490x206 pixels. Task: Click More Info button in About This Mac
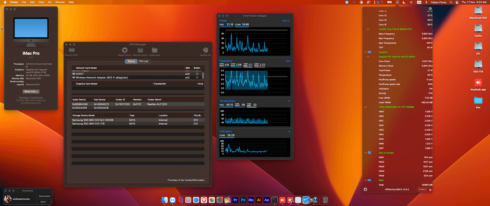(31, 92)
